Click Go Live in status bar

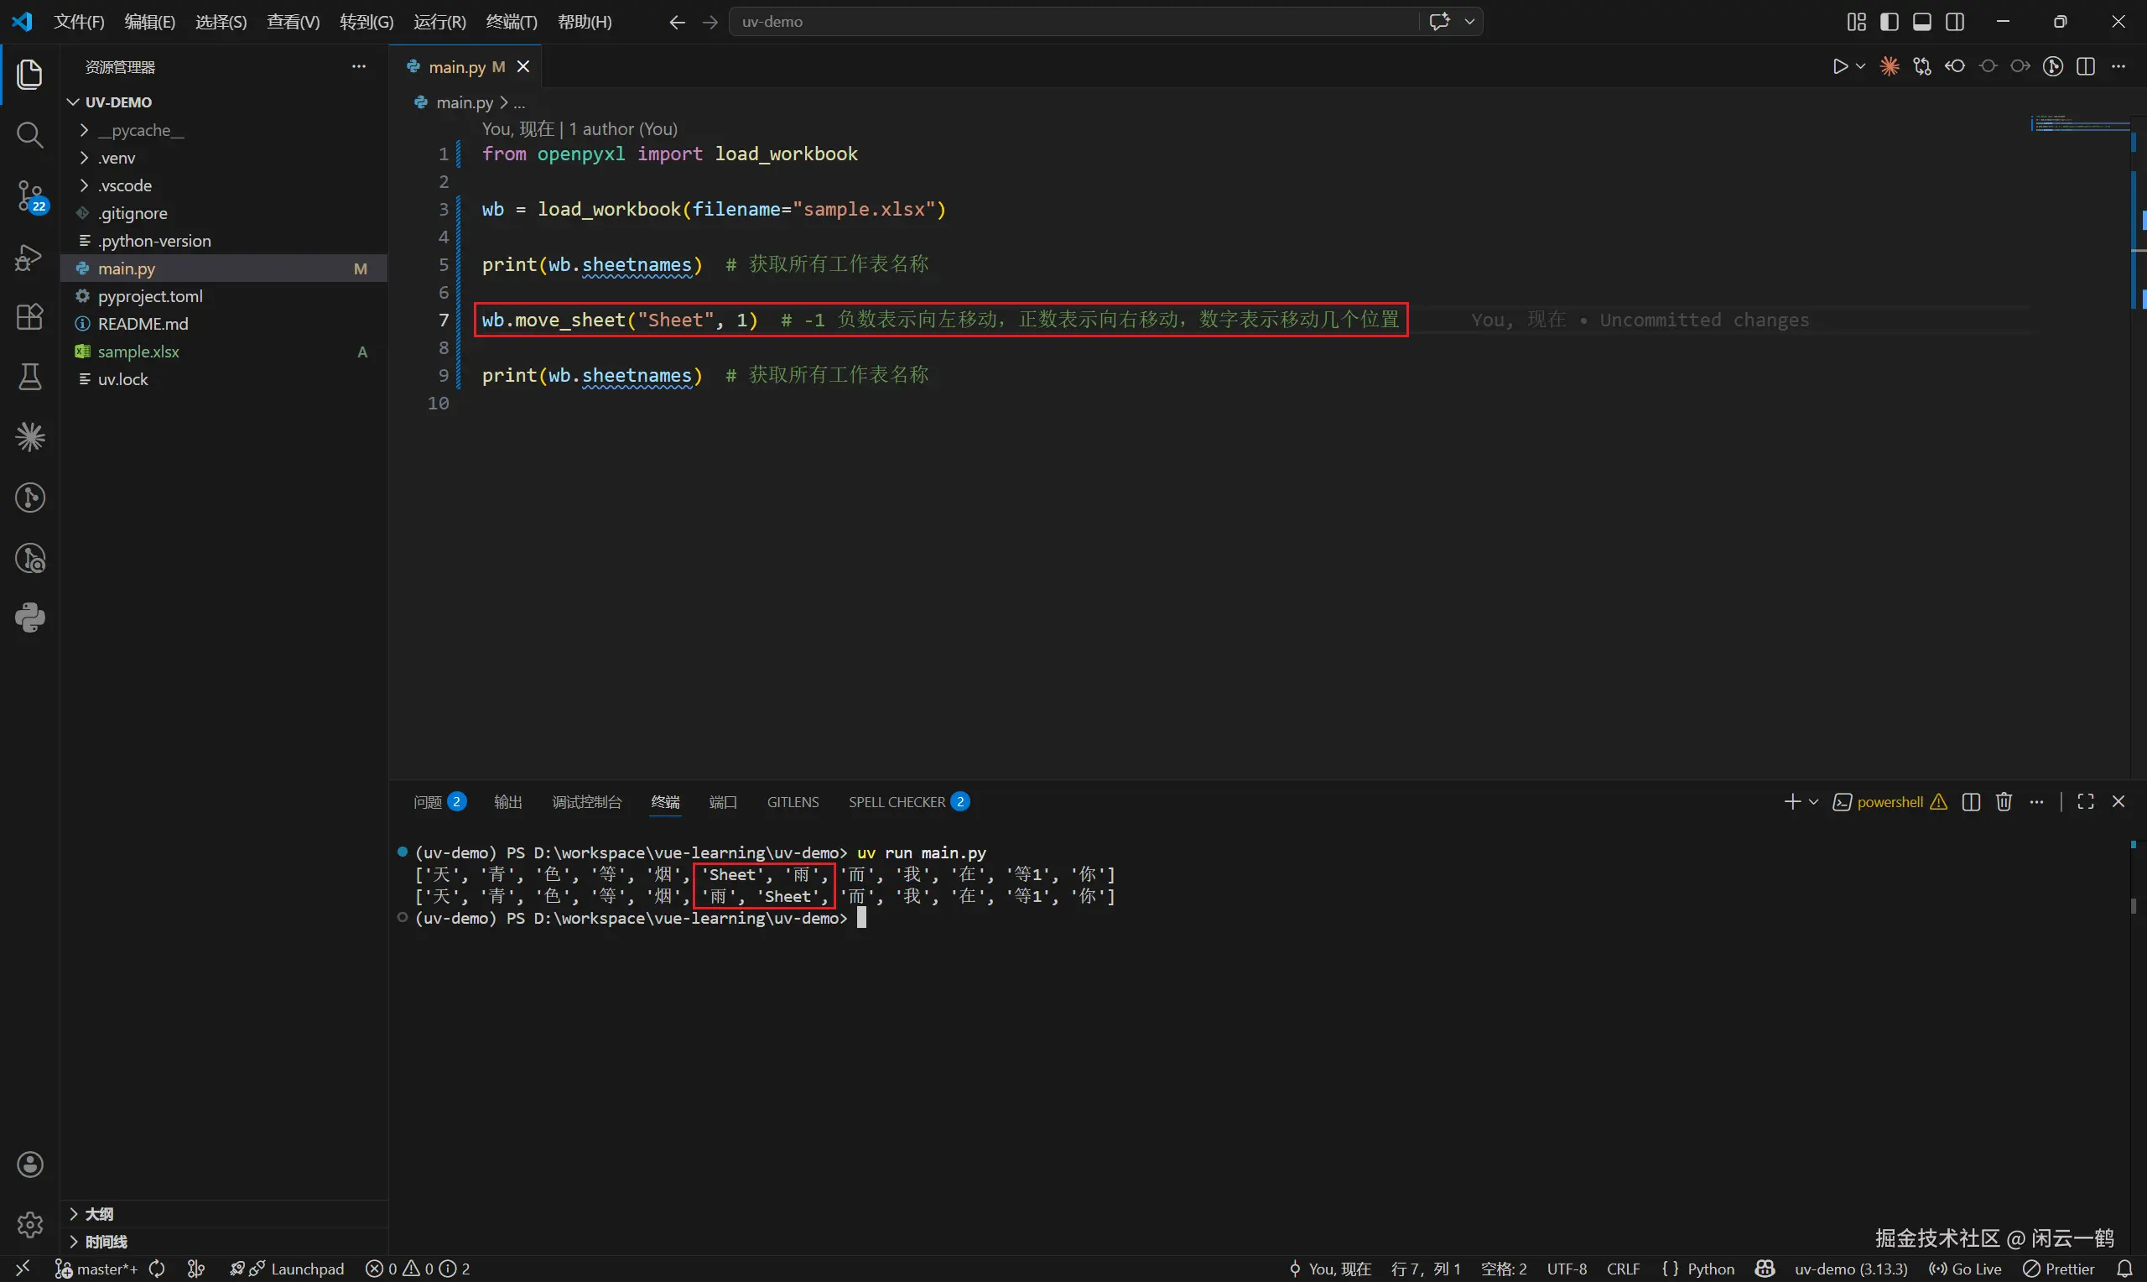(x=1965, y=1269)
